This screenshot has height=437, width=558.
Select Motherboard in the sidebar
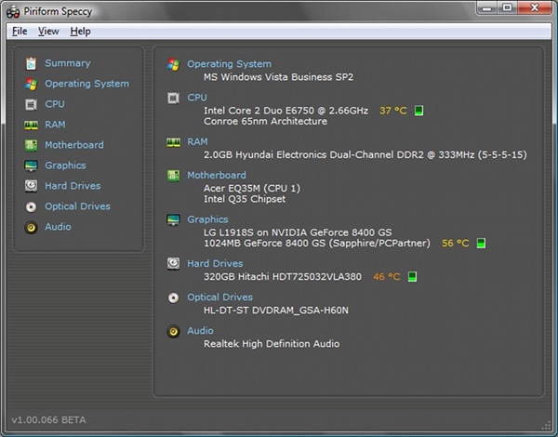[74, 145]
